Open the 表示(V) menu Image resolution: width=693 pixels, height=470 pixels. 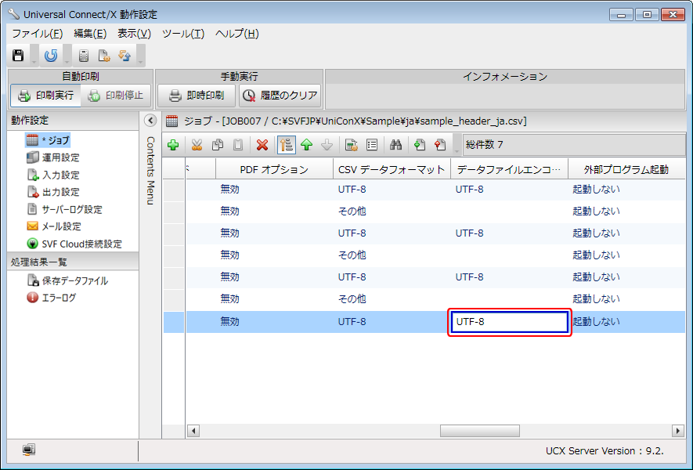[x=135, y=34]
